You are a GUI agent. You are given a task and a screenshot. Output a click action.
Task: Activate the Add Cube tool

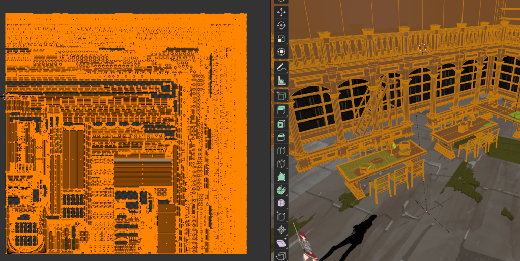pos(281,96)
